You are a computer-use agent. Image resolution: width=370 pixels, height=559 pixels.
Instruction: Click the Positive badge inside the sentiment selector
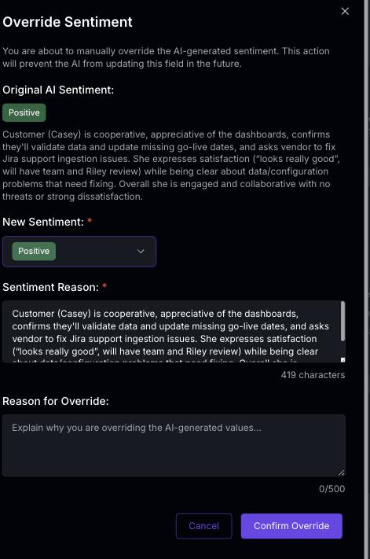(34, 251)
